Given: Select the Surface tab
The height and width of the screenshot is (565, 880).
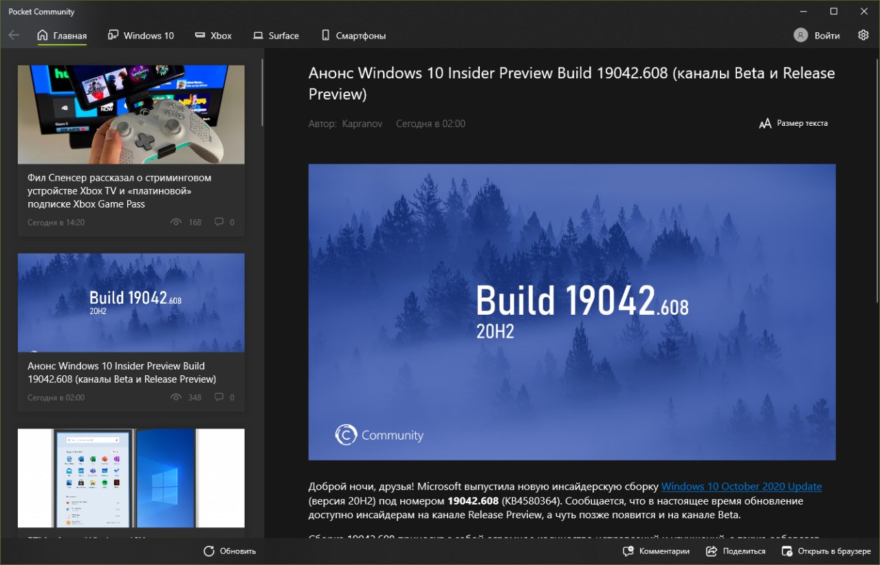Looking at the screenshot, I should click(x=276, y=36).
